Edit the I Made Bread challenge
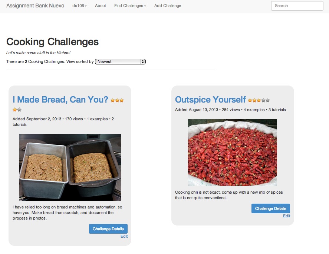 pyautogui.click(x=124, y=236)
